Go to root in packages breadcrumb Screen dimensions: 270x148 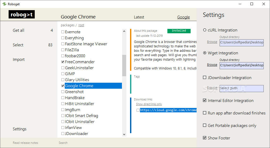coord(81,25)
